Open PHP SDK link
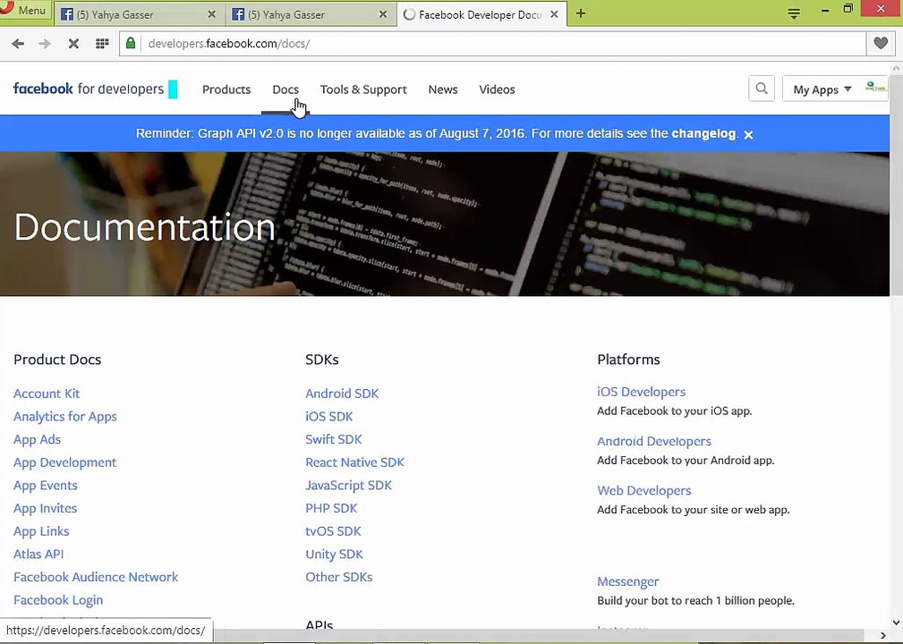The width and height of the screenshot is (903, 644). click(331, 509)
